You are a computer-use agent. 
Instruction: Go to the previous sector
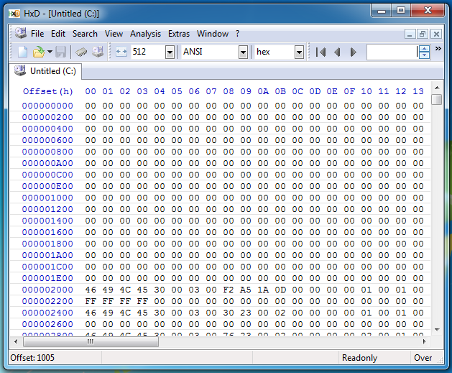tap(337, 52)
